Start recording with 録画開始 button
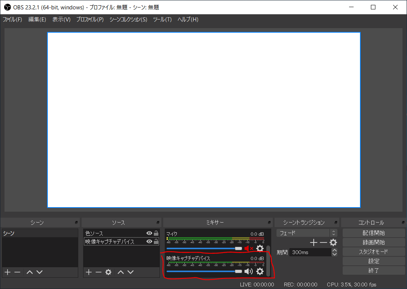 [x=374, y=242]
